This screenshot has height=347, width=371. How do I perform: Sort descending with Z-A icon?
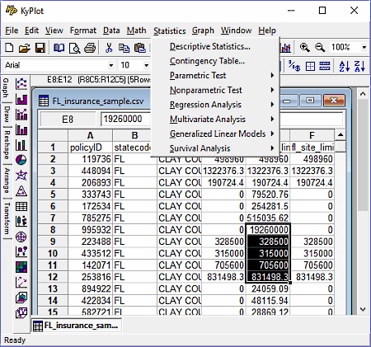[359, 66]
